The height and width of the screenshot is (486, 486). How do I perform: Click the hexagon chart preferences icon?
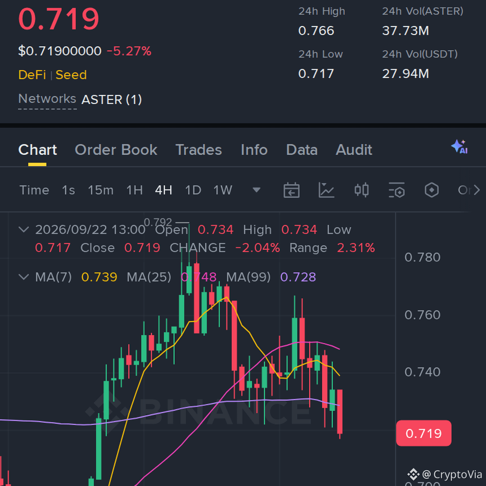tap(432, 190)
